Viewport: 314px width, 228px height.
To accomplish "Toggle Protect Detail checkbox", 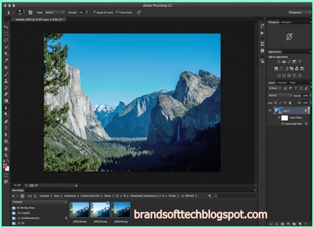I will click(117, 12).
